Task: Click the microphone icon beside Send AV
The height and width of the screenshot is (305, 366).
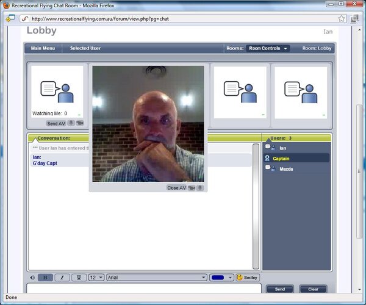Action: 71,123
